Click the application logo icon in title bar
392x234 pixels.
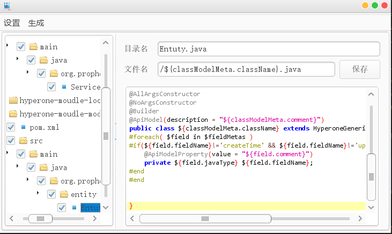click(8, 6)
